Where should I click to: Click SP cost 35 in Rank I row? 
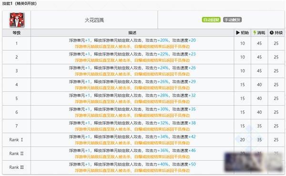pos(259,140)
